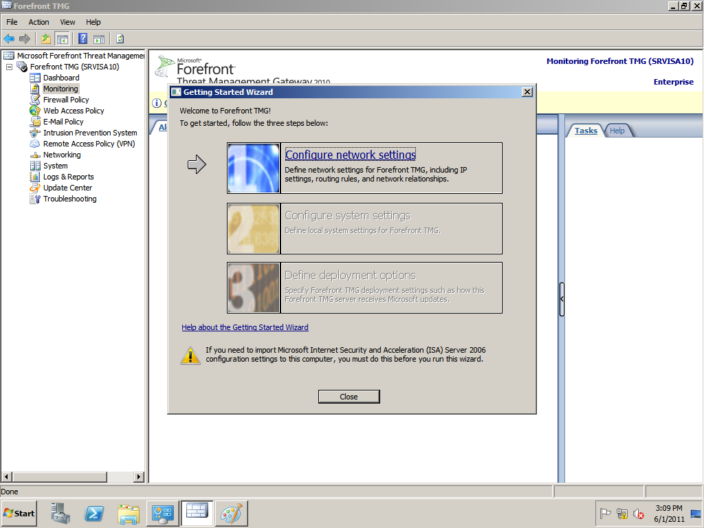Collapse the Forefront TMG (SRVISA10) tree node
Viewport: 704px width, 528px height.
pyautogui.click(x=10, y=67)
